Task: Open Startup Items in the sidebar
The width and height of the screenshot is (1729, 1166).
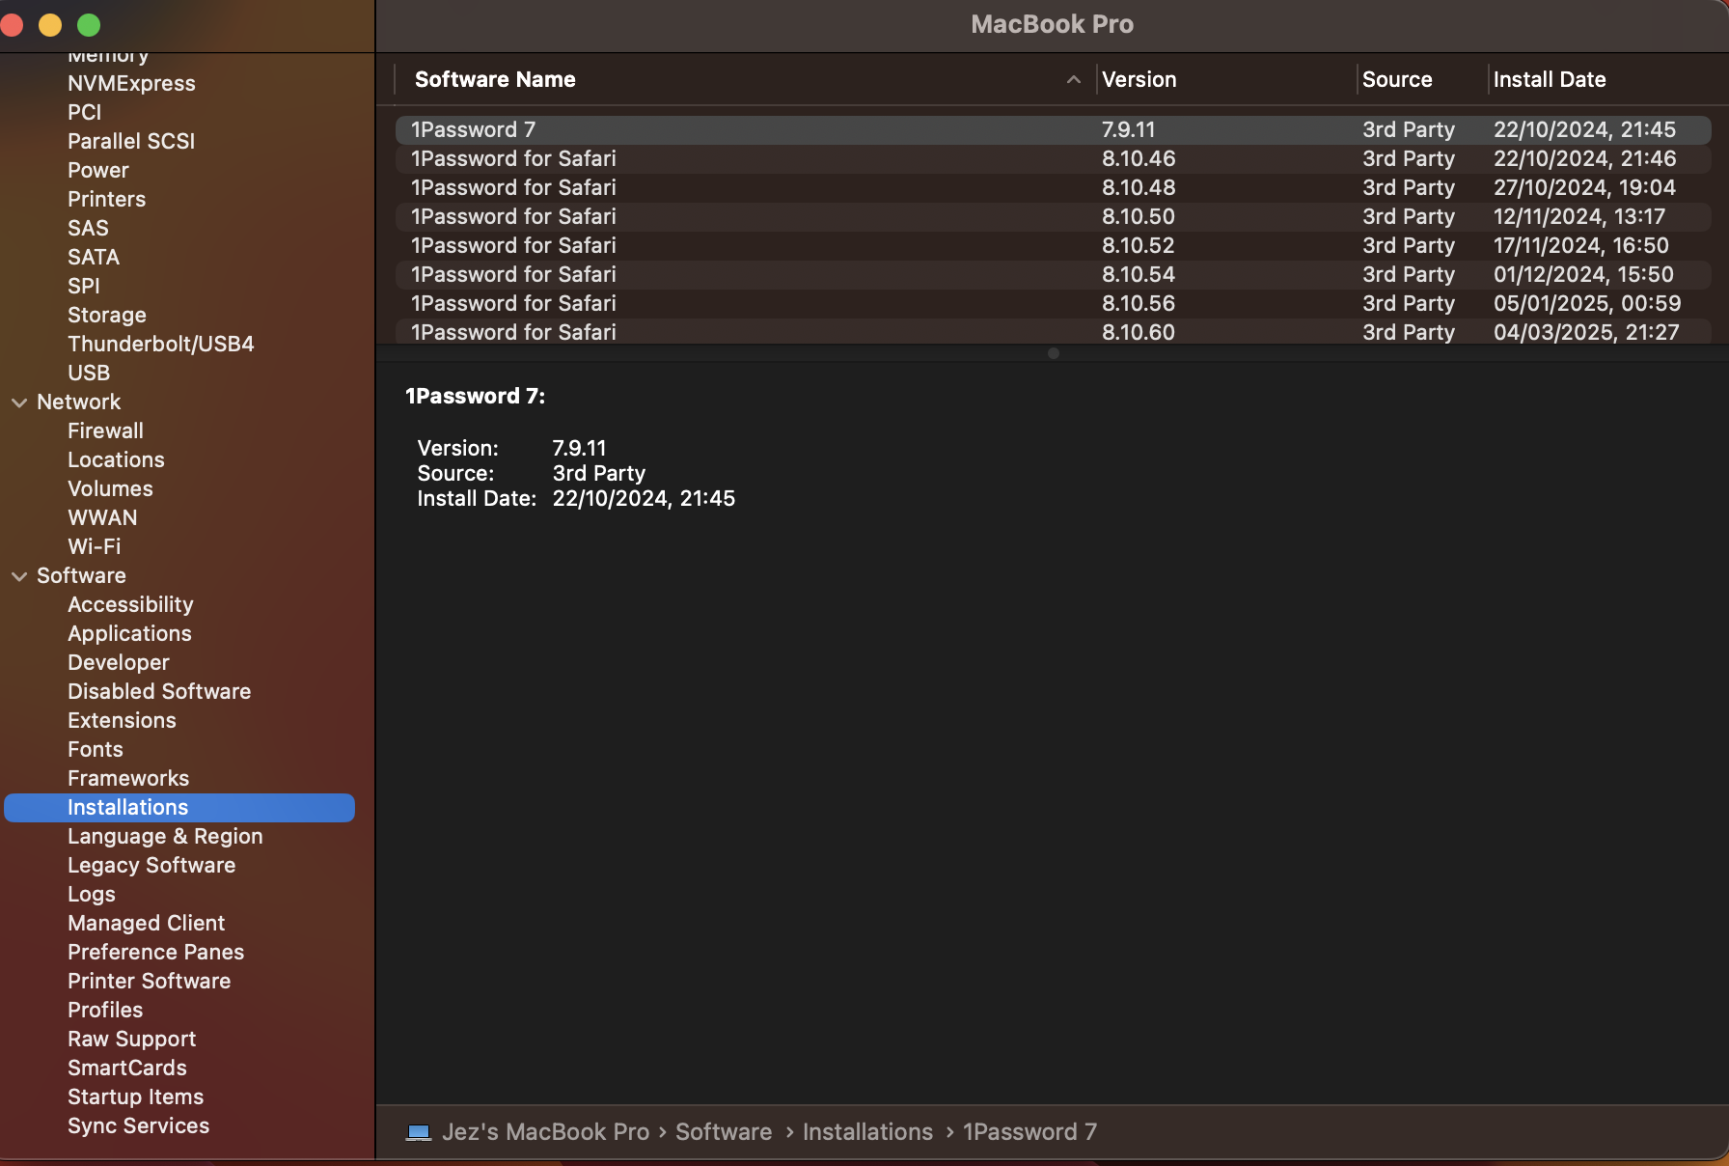Action: [x=135, y=1097]
